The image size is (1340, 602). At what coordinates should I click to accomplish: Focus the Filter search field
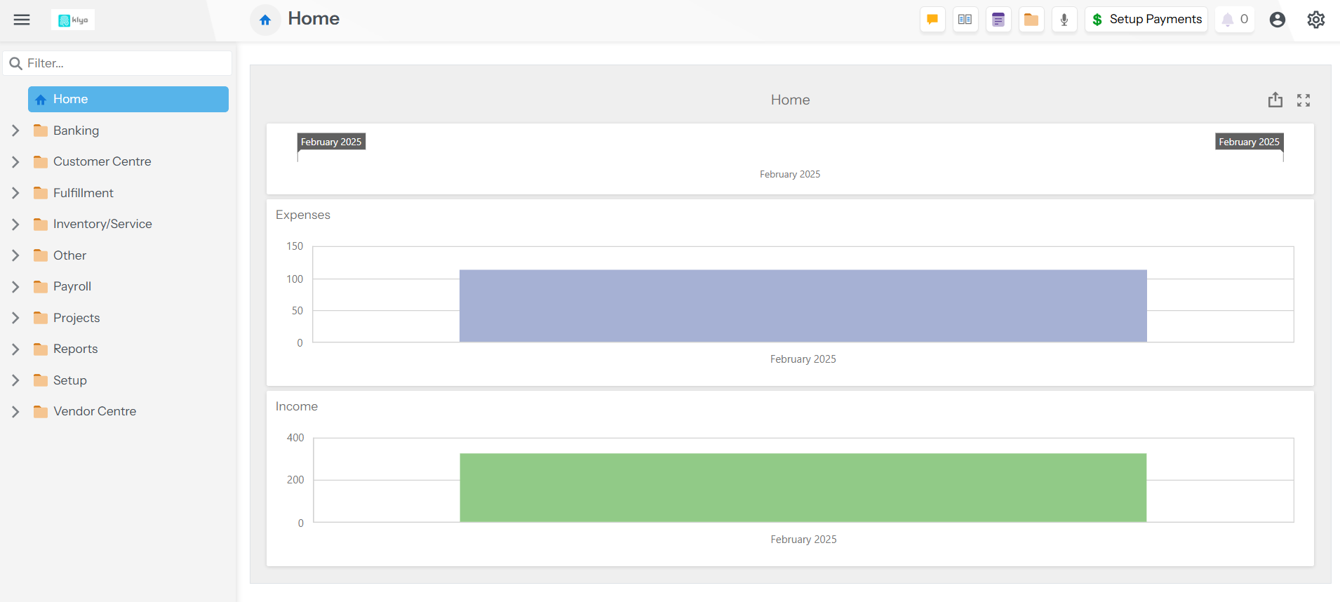117,63
